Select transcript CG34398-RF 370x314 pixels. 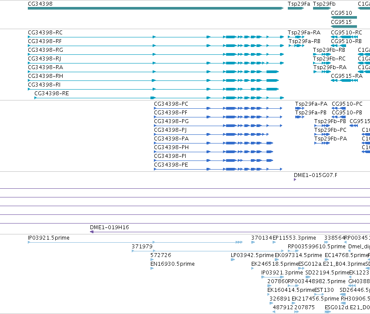[156, 46]
